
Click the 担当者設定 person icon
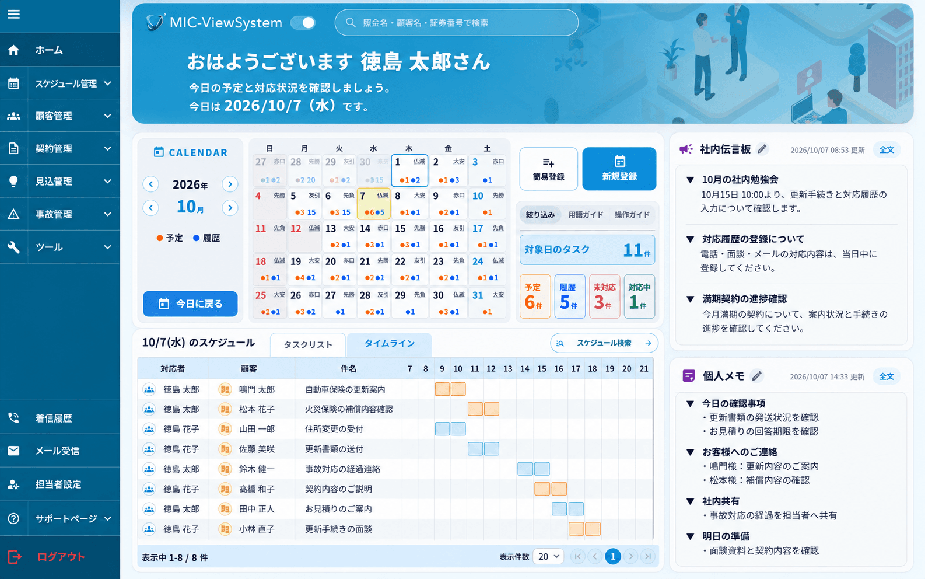tap(13, 484)
